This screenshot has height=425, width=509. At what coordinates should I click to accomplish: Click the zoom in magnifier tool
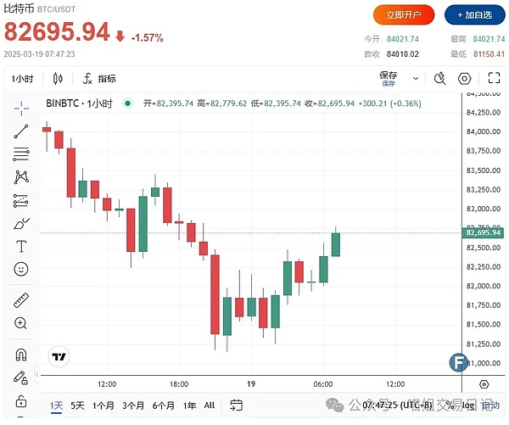coord(21,323)
